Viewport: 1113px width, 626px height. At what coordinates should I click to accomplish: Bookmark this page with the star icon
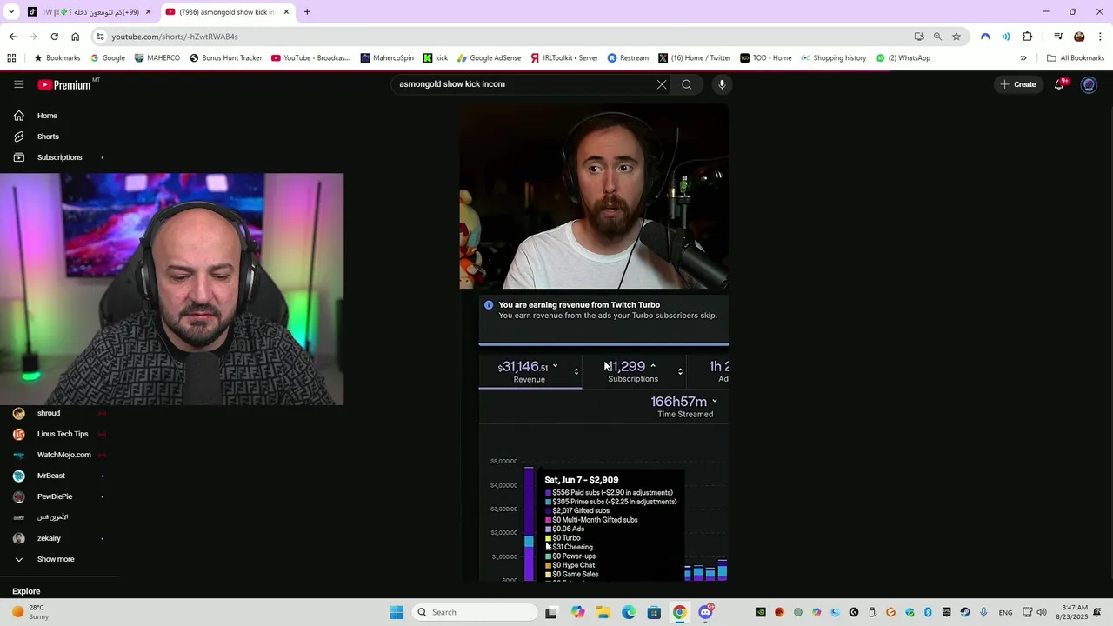(x=956, y=37)
